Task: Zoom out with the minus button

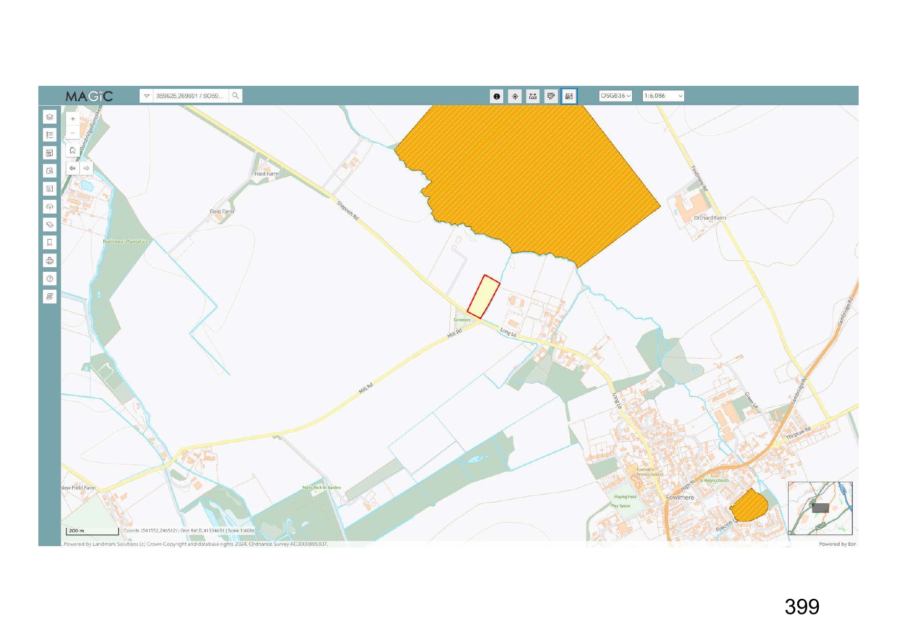Action: tap(73, 133)
